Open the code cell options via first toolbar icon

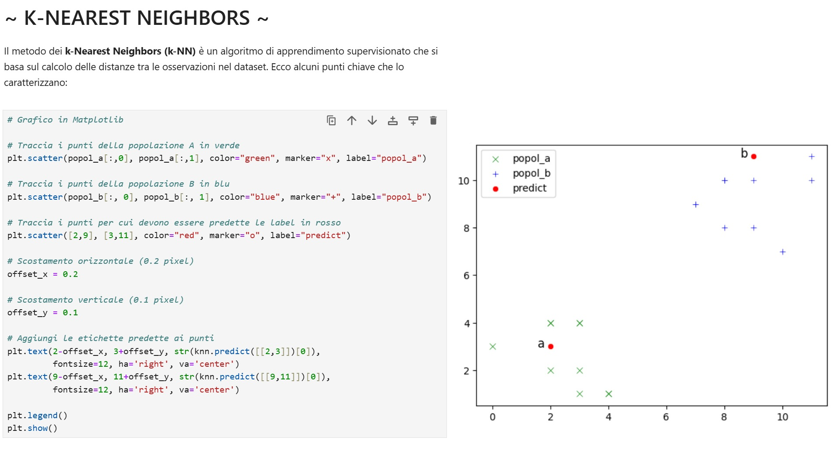(x=332, y=120)
